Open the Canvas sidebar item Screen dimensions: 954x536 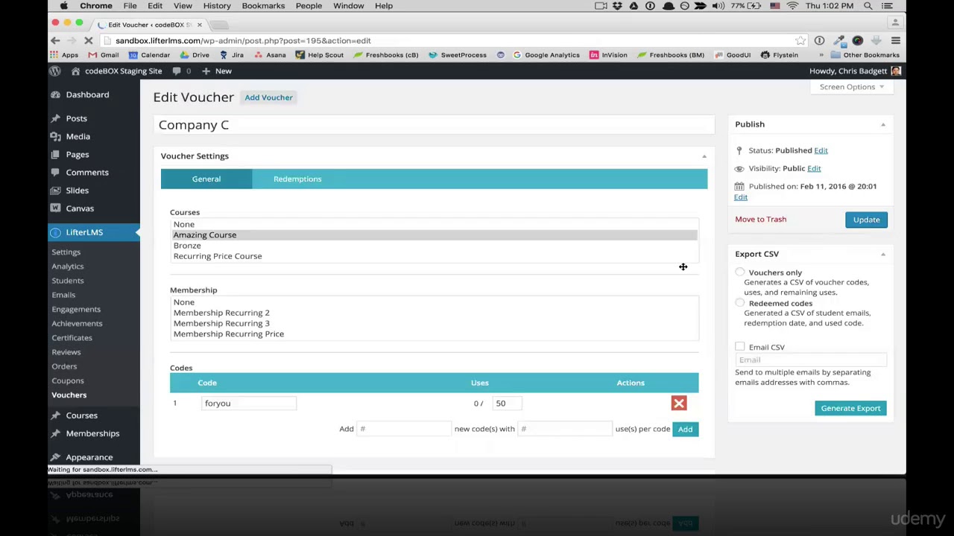(x=80, y=208)
